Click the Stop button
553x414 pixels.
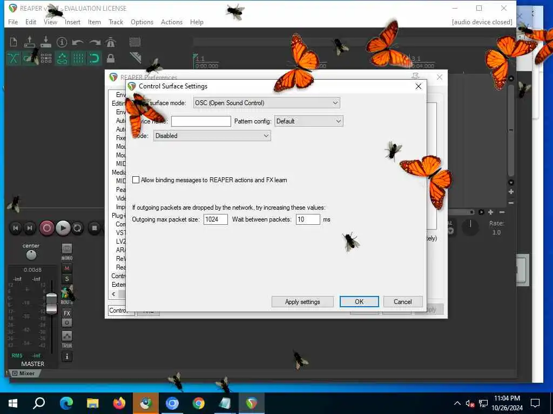[95, 228]
